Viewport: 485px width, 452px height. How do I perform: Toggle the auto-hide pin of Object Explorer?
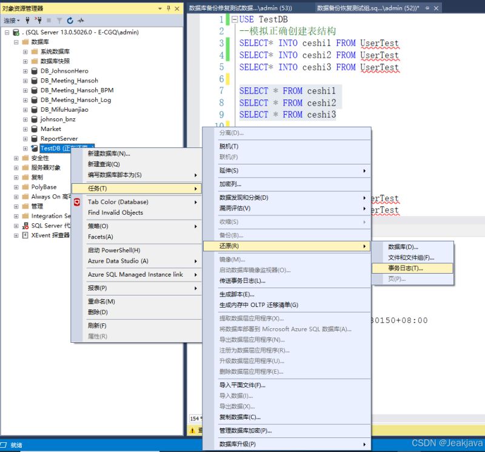169,8
